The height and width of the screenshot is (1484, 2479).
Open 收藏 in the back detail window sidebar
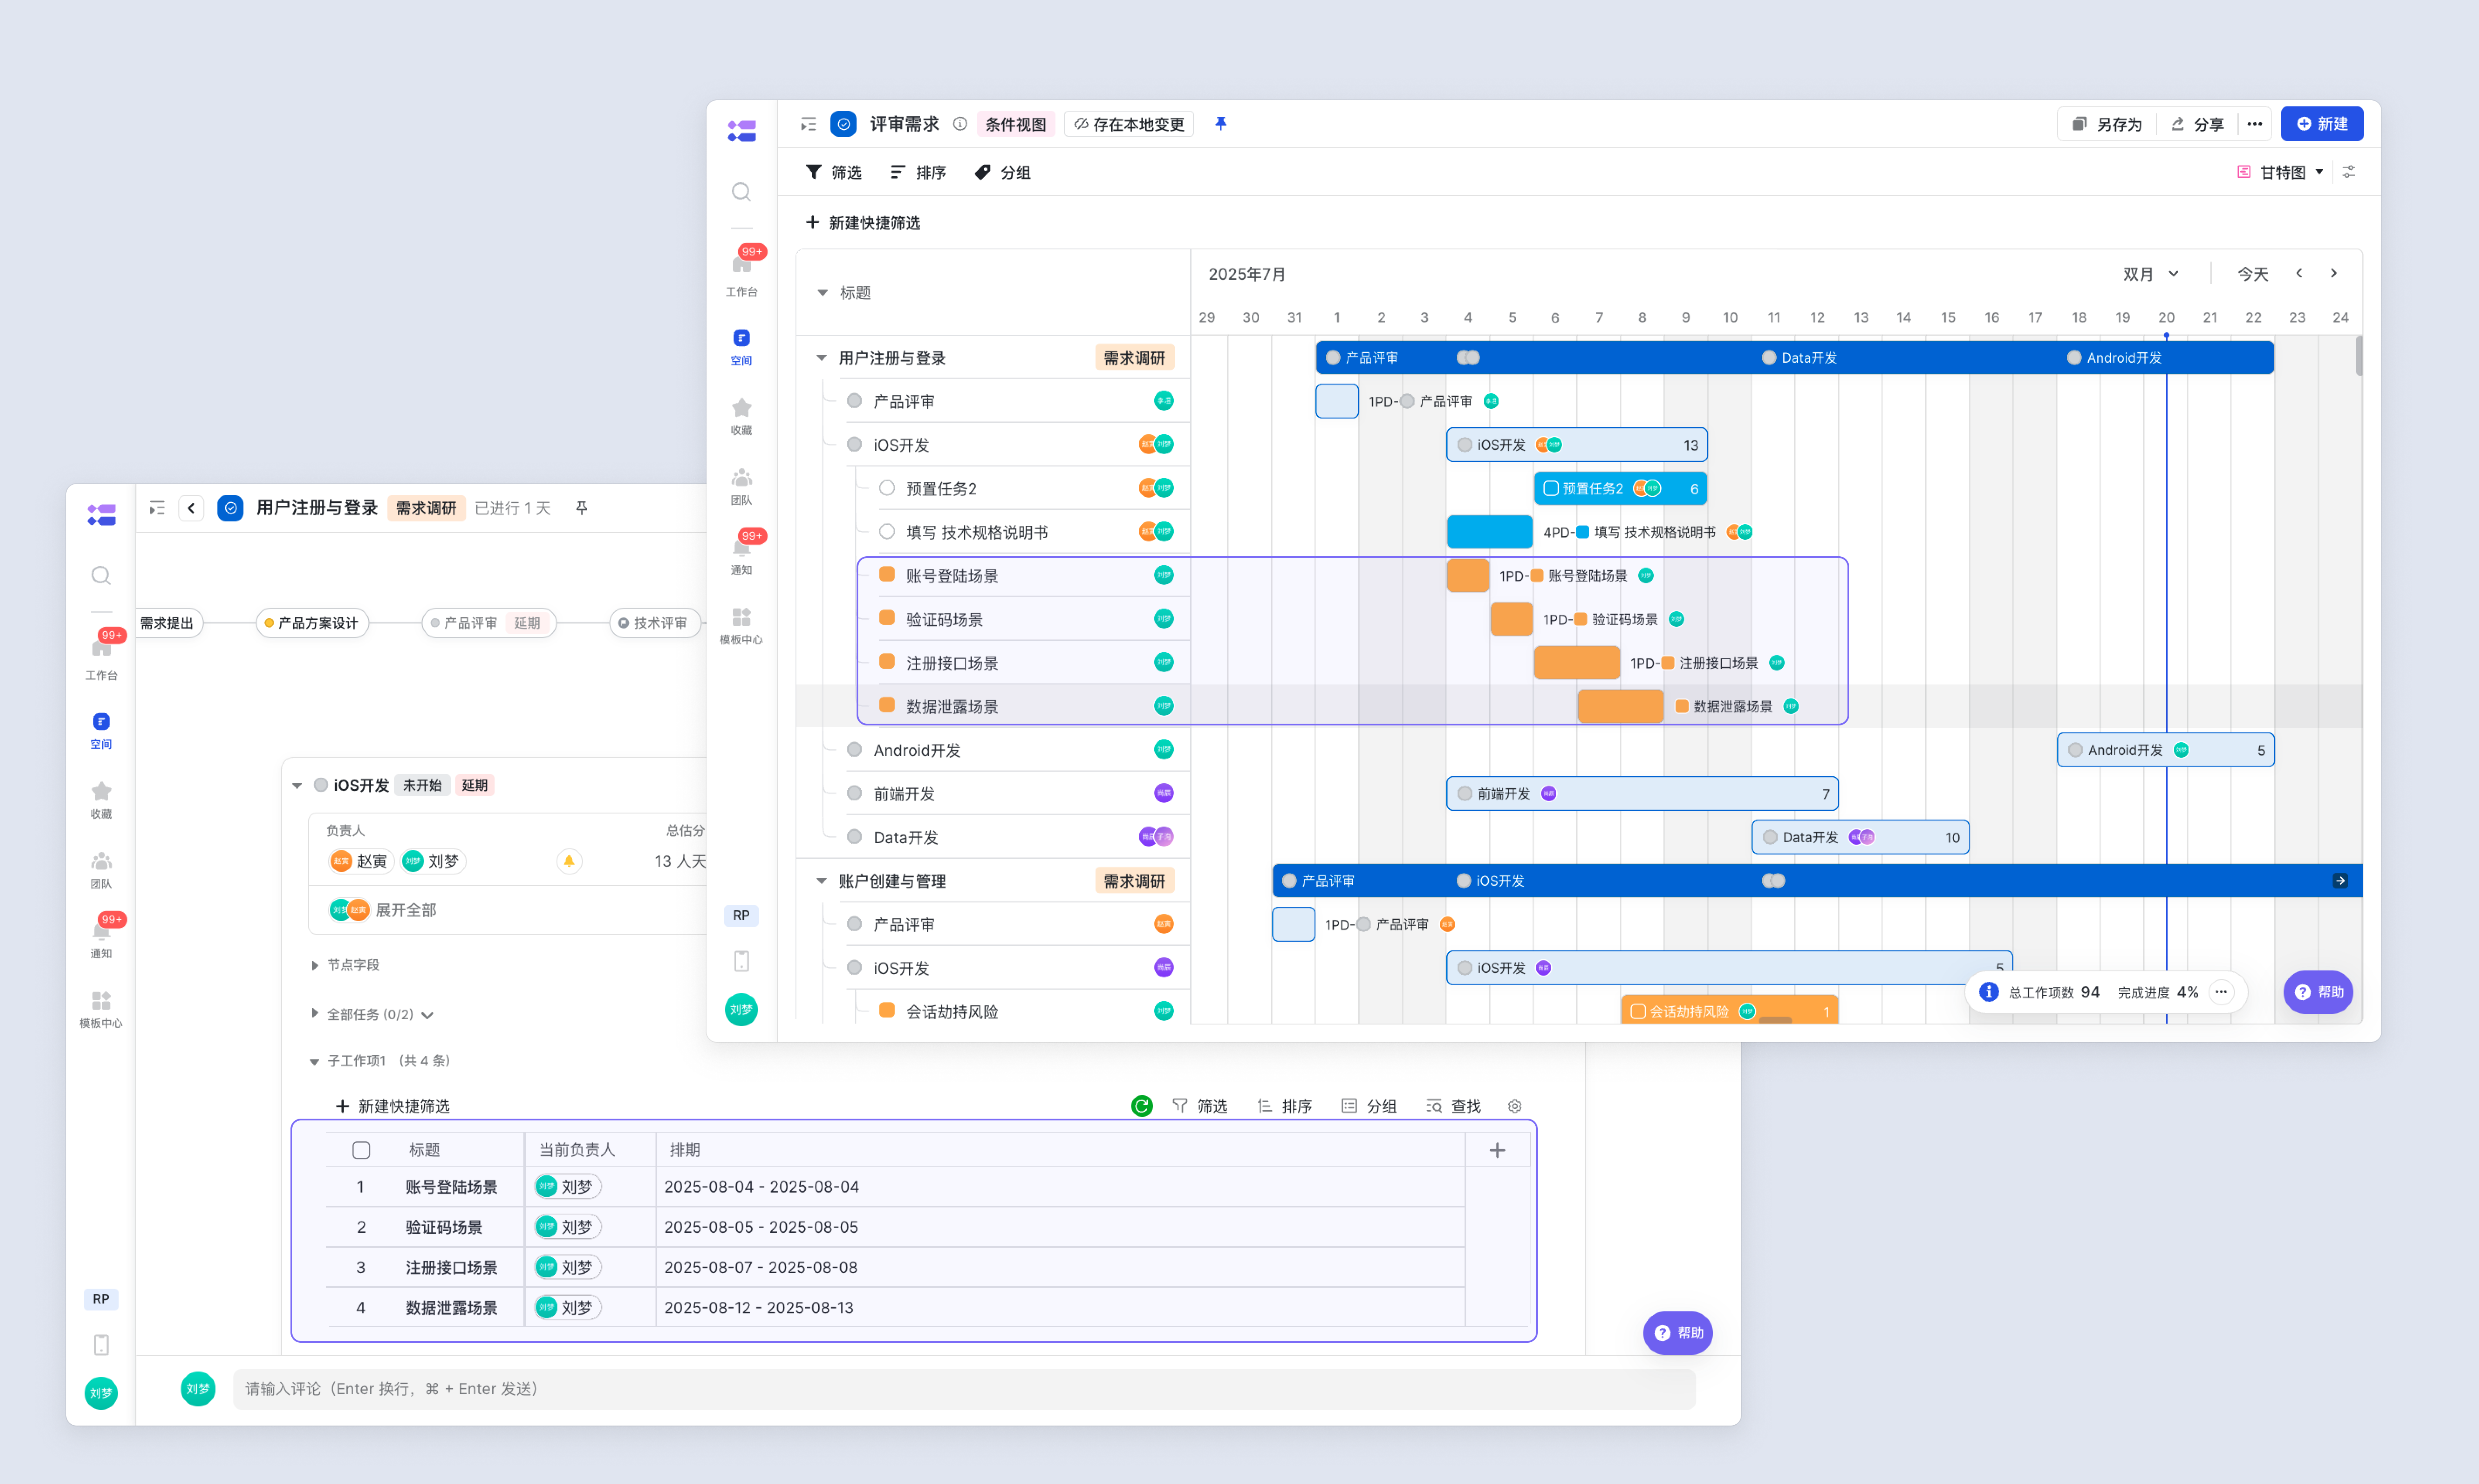[x=101, y=800]
